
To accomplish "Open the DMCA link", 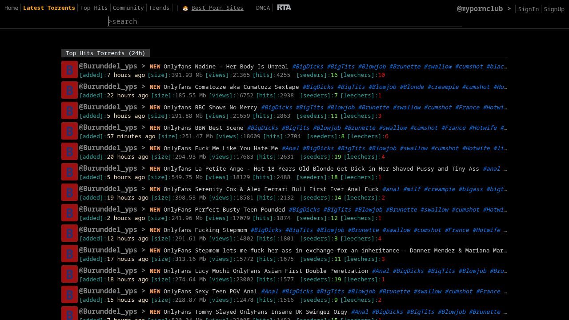I will (x=263, y=8).
